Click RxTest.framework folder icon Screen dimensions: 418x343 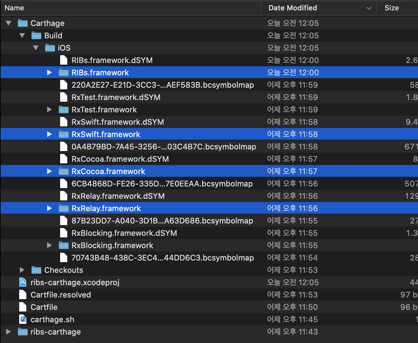[64, 109]
